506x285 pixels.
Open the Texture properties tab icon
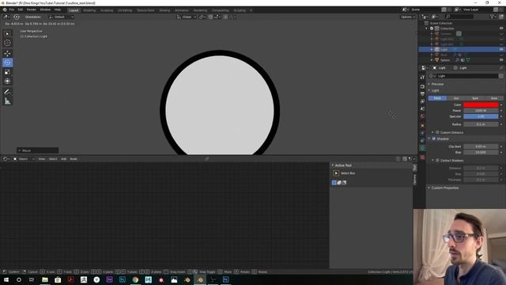[422, 157]
